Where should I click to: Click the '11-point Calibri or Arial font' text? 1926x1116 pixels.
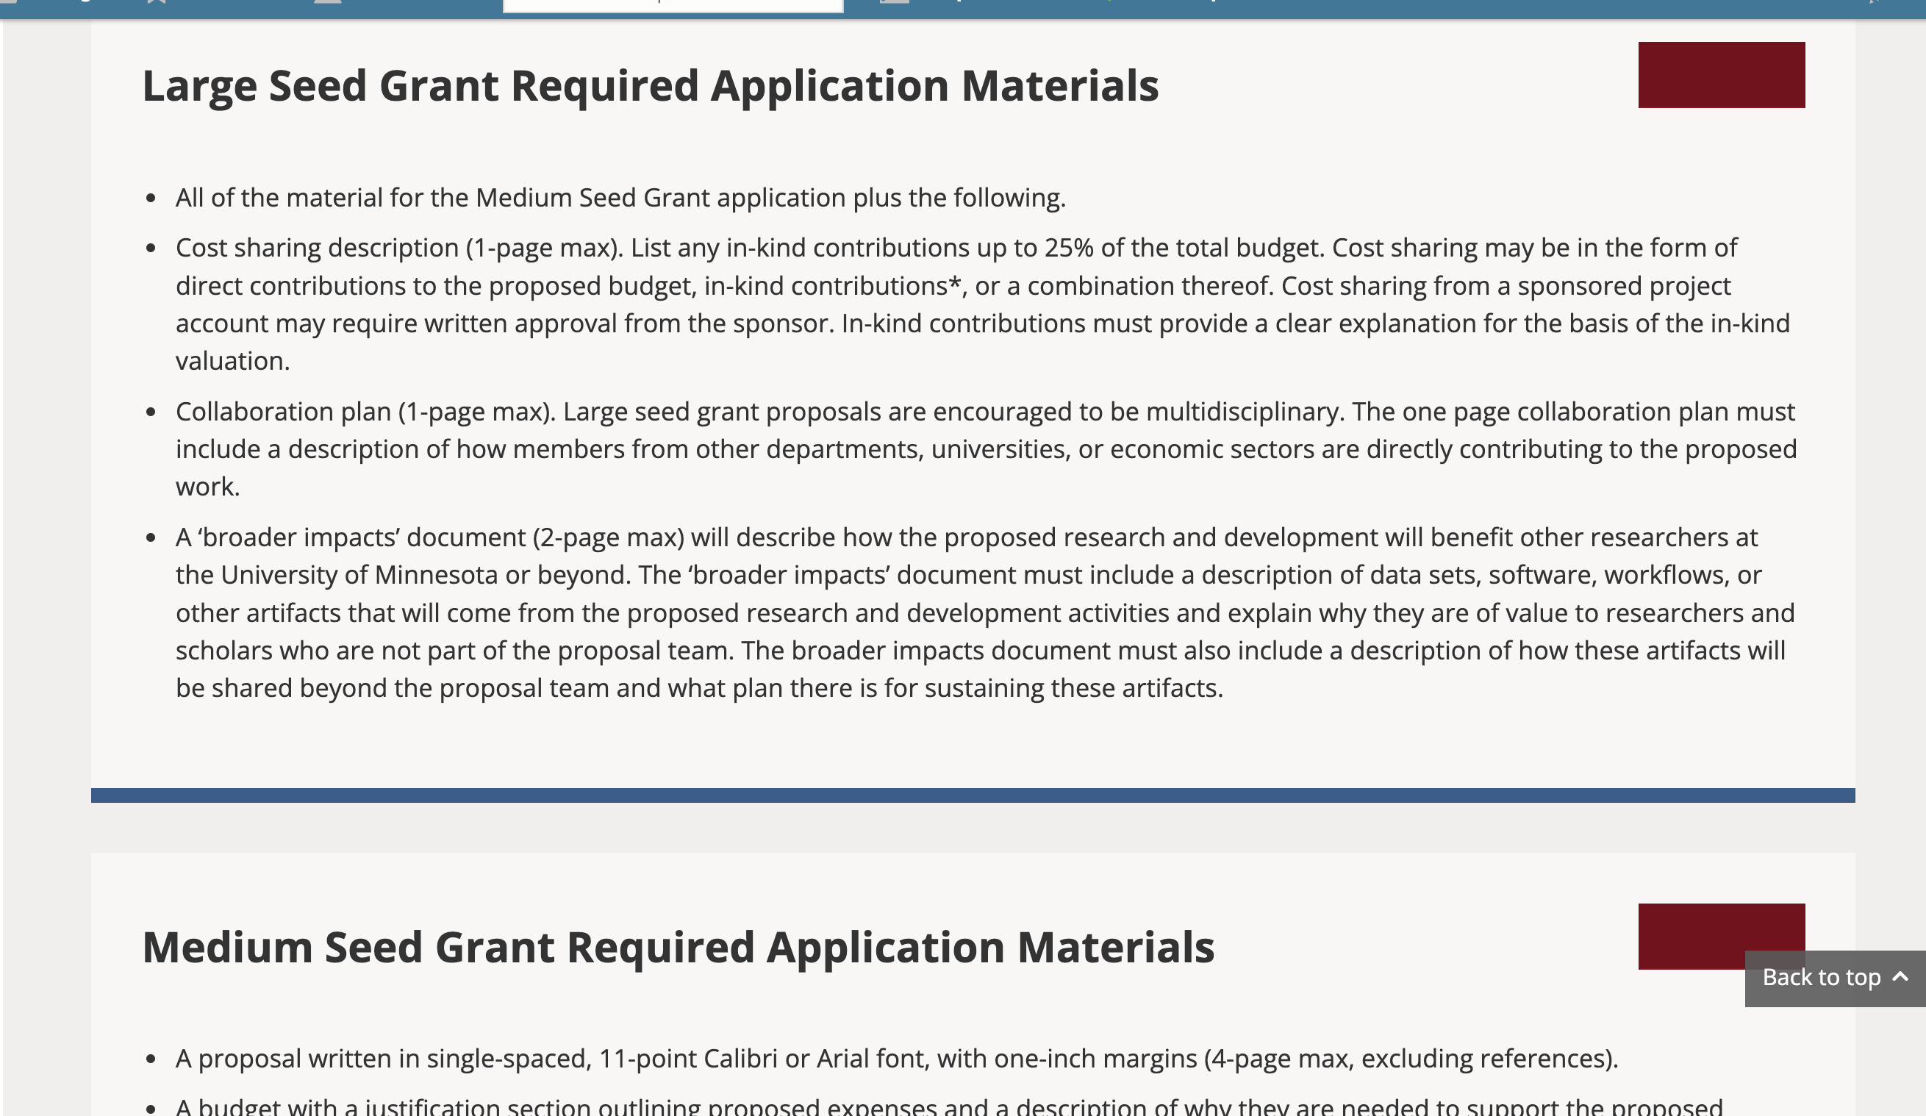tap(764, 1059)
